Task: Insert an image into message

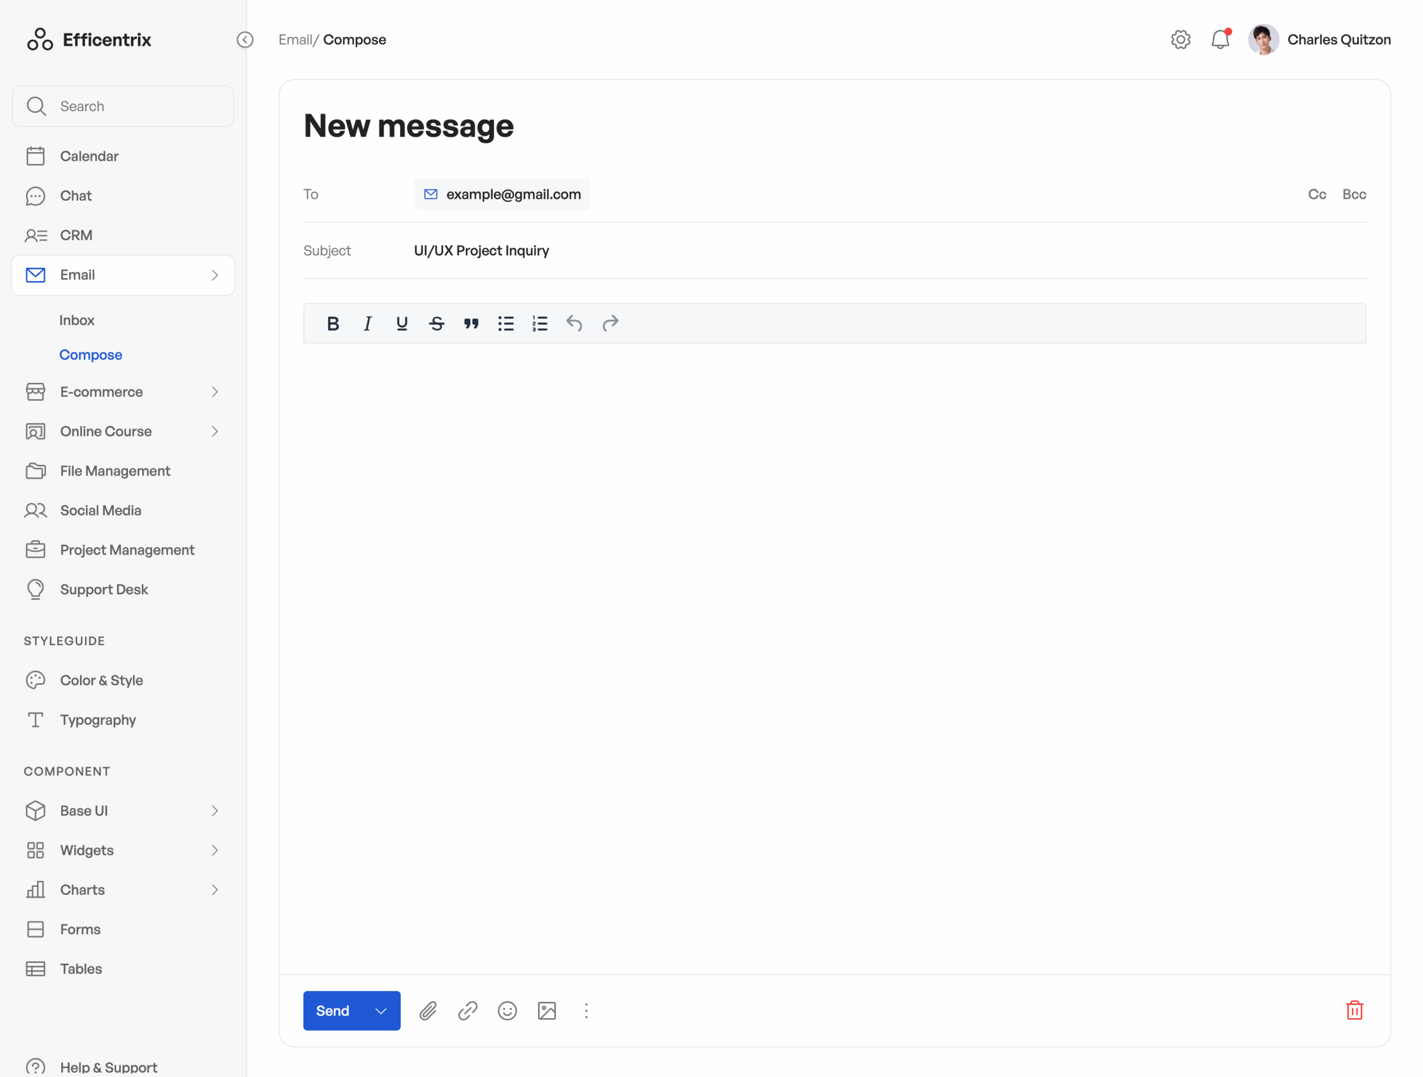Action: click(546, 1011)
